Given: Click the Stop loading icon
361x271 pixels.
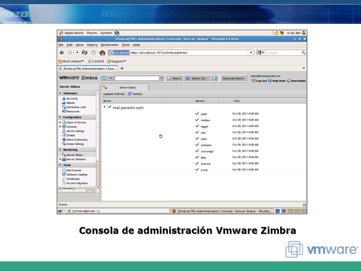Looking at the screenshot, I should [x=93, y=53].
